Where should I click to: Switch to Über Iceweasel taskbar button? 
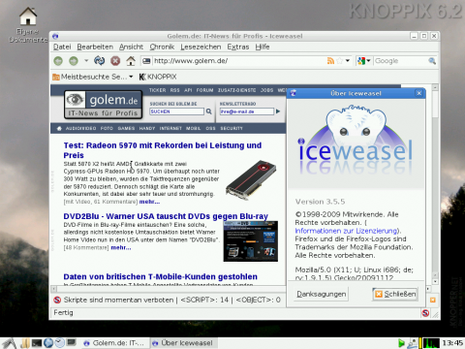click(x=183, y=343)
